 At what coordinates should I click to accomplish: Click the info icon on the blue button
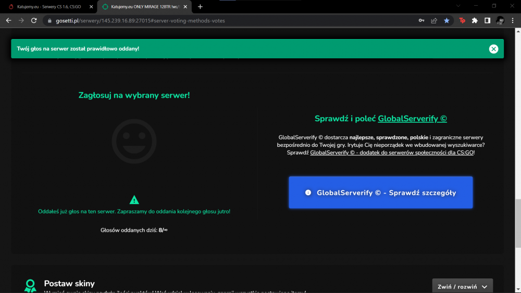[308, 193]
